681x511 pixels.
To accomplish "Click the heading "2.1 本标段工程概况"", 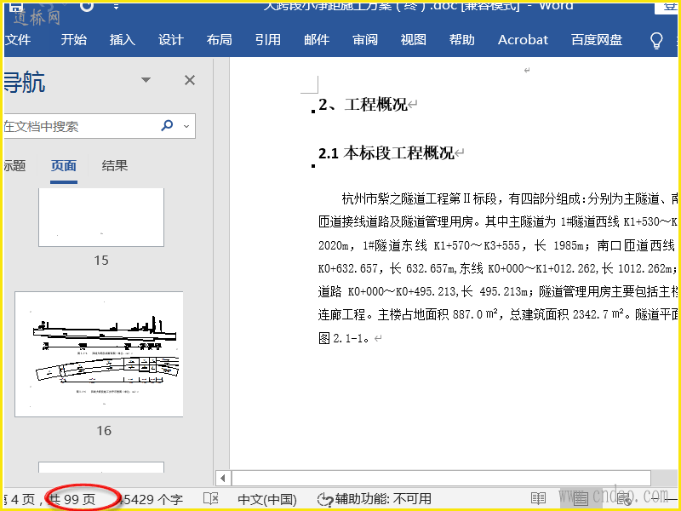I will point(386,153).
